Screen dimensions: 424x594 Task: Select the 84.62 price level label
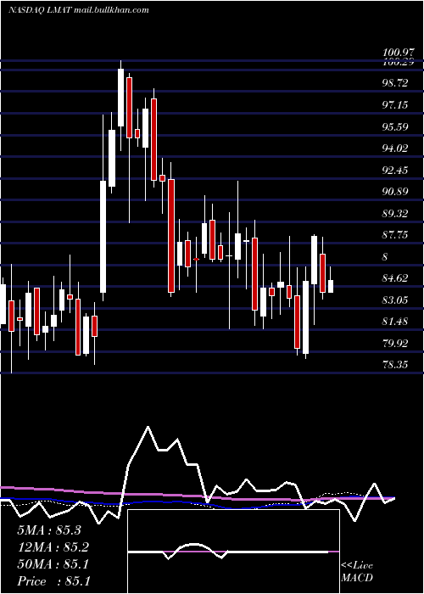(x=396, y=278)
